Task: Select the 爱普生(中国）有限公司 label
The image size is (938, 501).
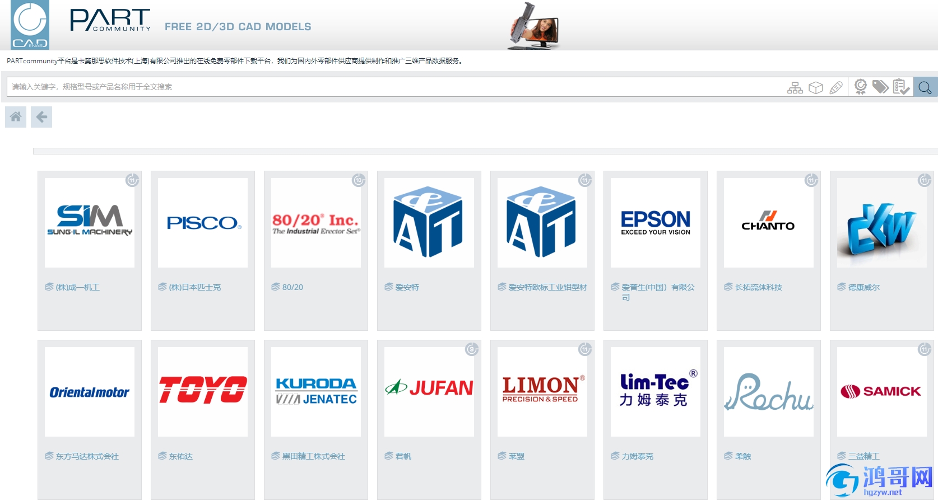Action: point(658,292)
